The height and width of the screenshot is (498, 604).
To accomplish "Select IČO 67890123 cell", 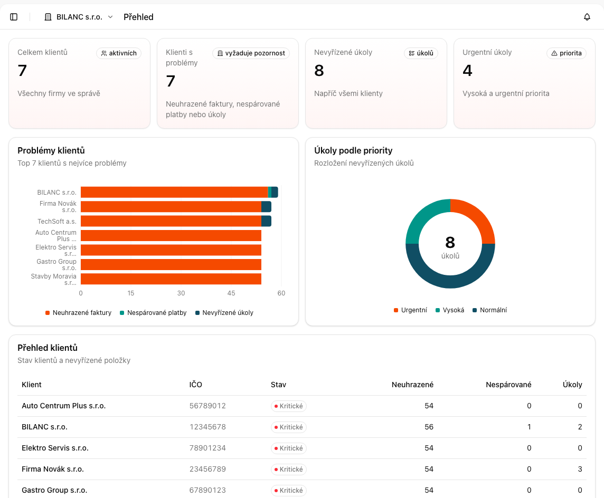I will pyautogui.click(x=207, y=491).
